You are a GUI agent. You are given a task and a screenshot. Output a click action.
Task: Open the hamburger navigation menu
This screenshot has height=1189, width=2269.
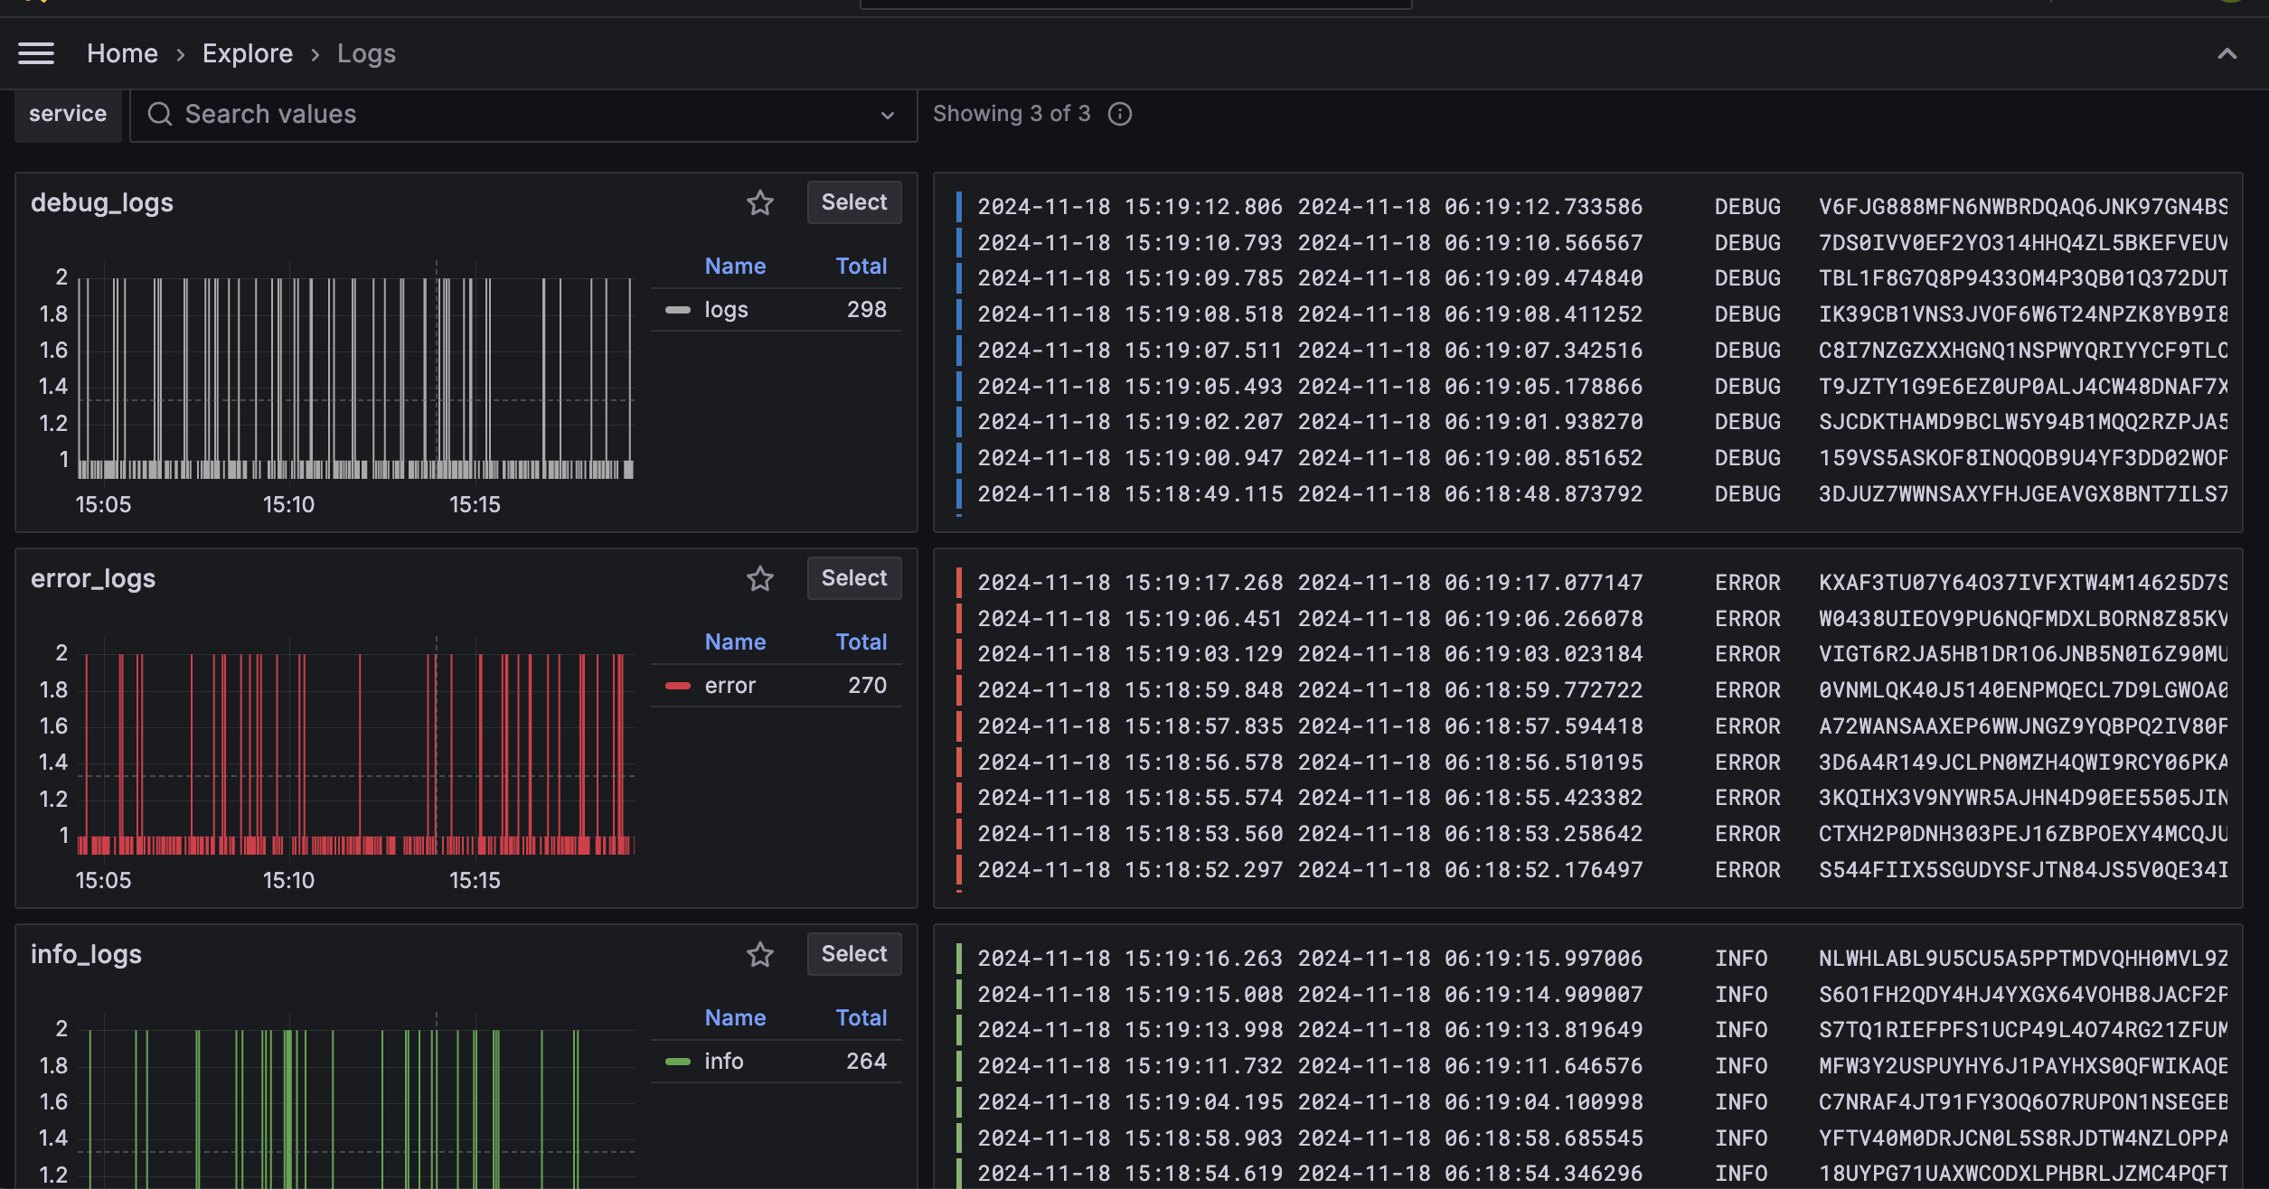[36, 53]
